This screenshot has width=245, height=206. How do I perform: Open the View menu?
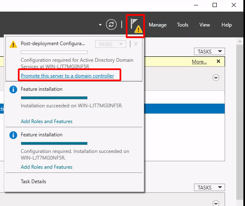coord(205,25)
